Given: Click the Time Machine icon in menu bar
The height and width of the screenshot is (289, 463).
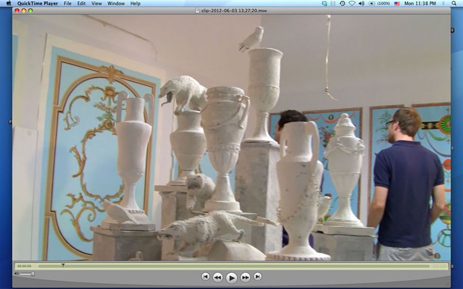Looking at the screenshot, I should [x=342, y=4].
